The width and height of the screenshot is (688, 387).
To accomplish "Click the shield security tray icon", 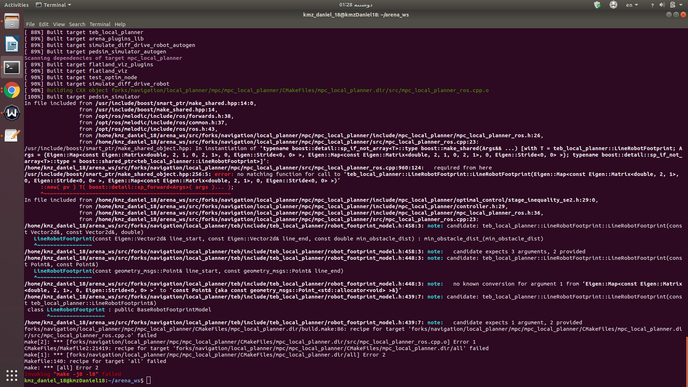I will tap(597, 5).
